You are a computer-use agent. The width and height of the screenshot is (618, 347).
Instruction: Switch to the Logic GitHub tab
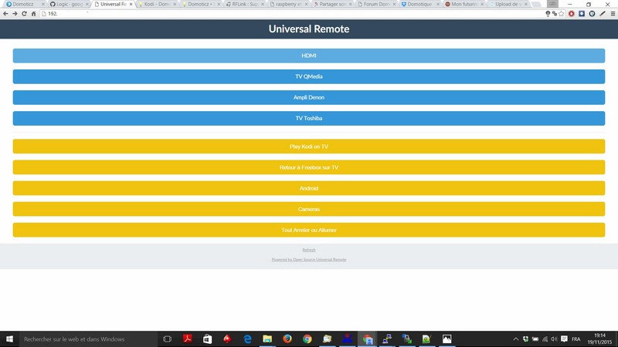(x=69, y=4)
